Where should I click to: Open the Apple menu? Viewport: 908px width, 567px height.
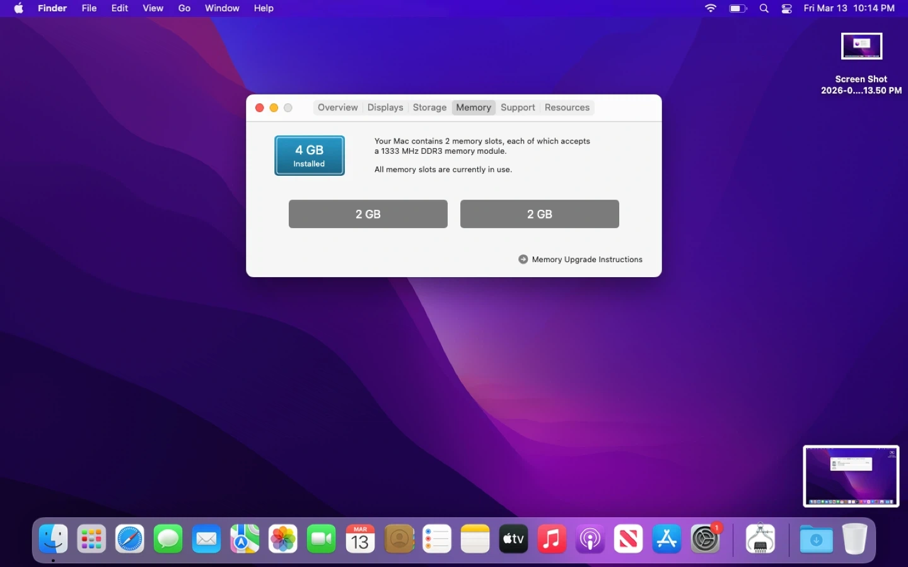pos(19,8)
